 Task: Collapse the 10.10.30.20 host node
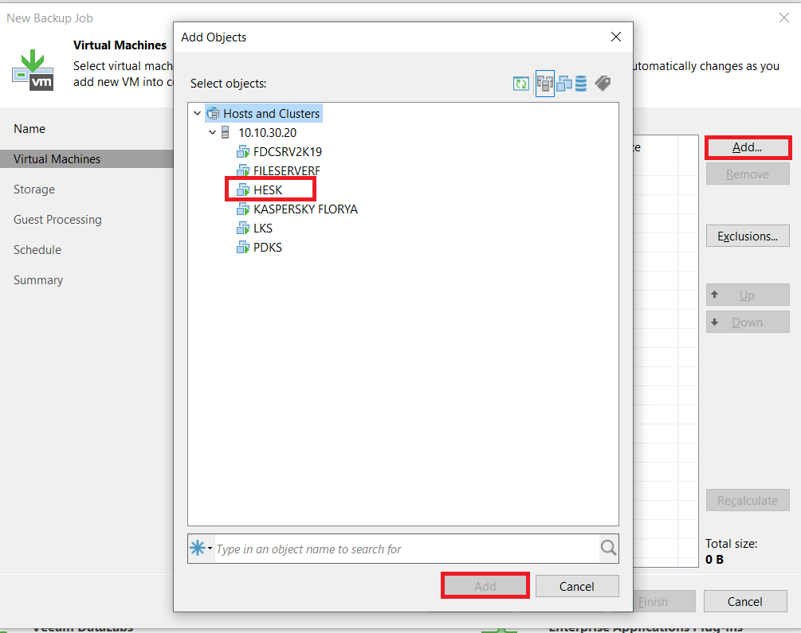[x=212, y=133]
